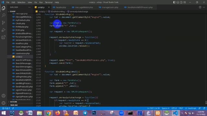The width and height of the screenshot is (207, 116).
Task: Select script.js in the explorer tree
Action: pyautogui.click(x=19, y=57)
